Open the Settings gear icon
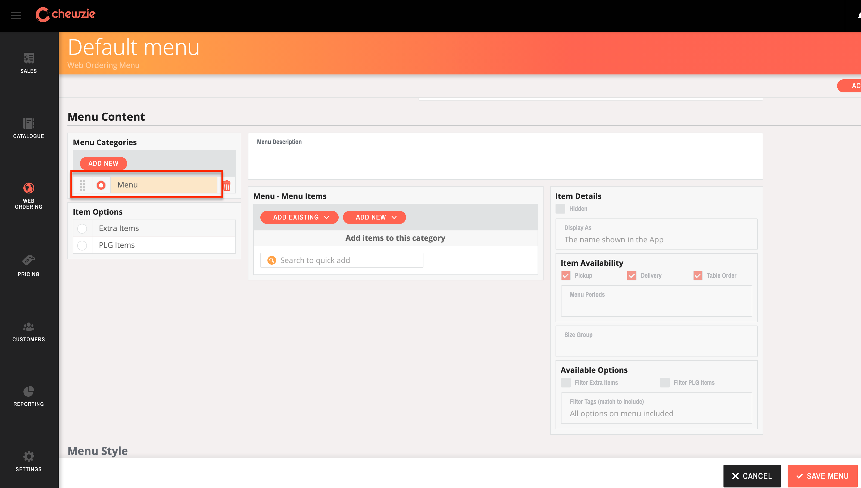Viewport: 861px width, 488px height. [29, 456]
